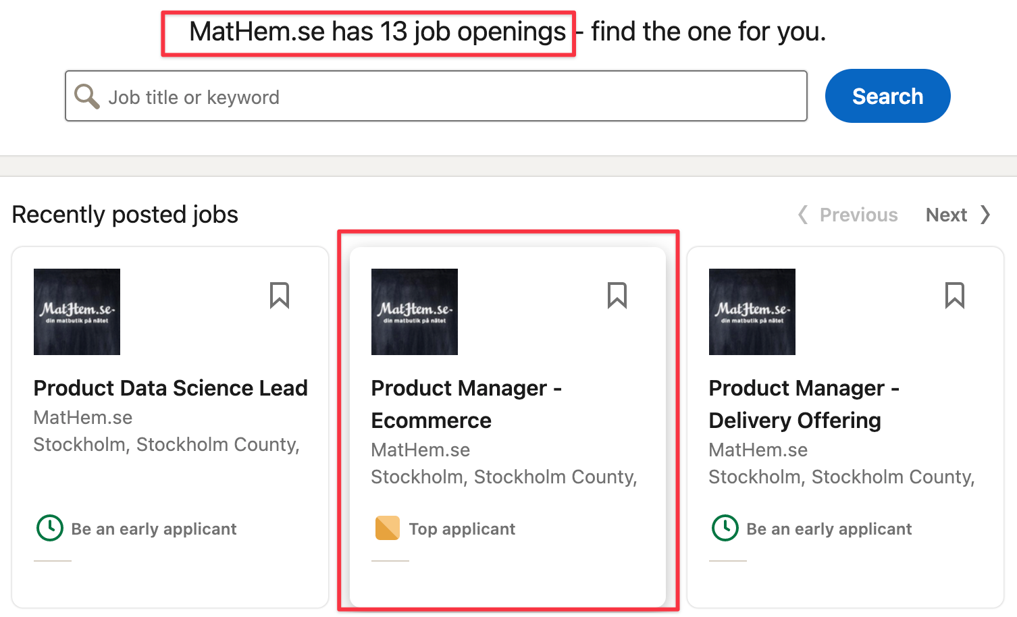Viewport: 1017px width, 617px height.
Task: Click Stockholm location on Ecommerce card
Action: tap(504, 477)
